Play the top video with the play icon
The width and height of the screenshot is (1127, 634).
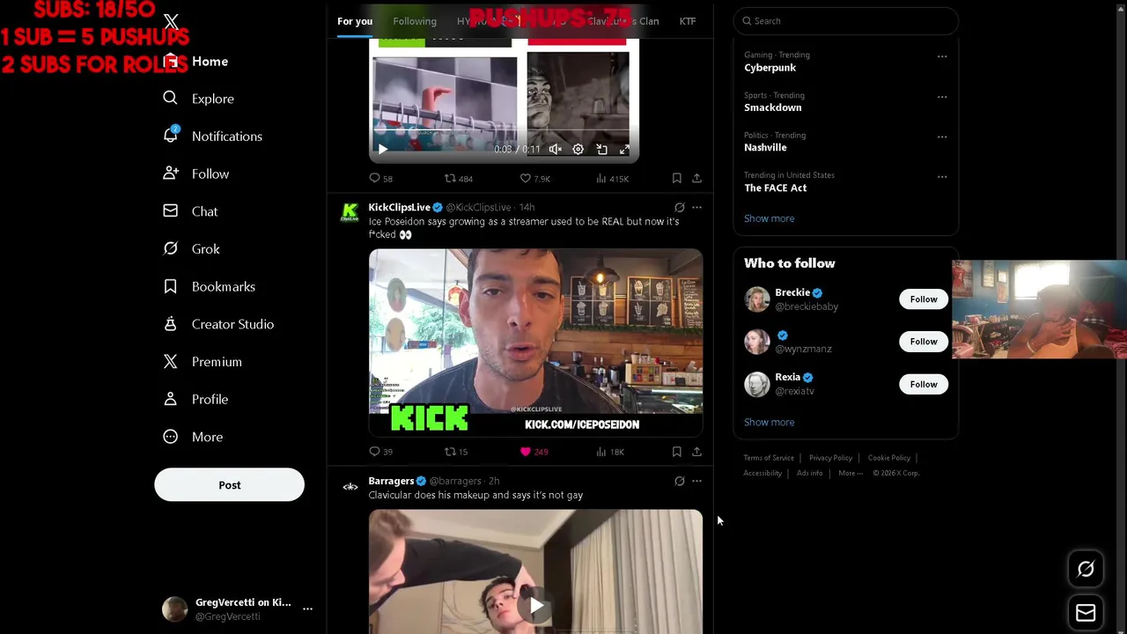click(383, 150)
